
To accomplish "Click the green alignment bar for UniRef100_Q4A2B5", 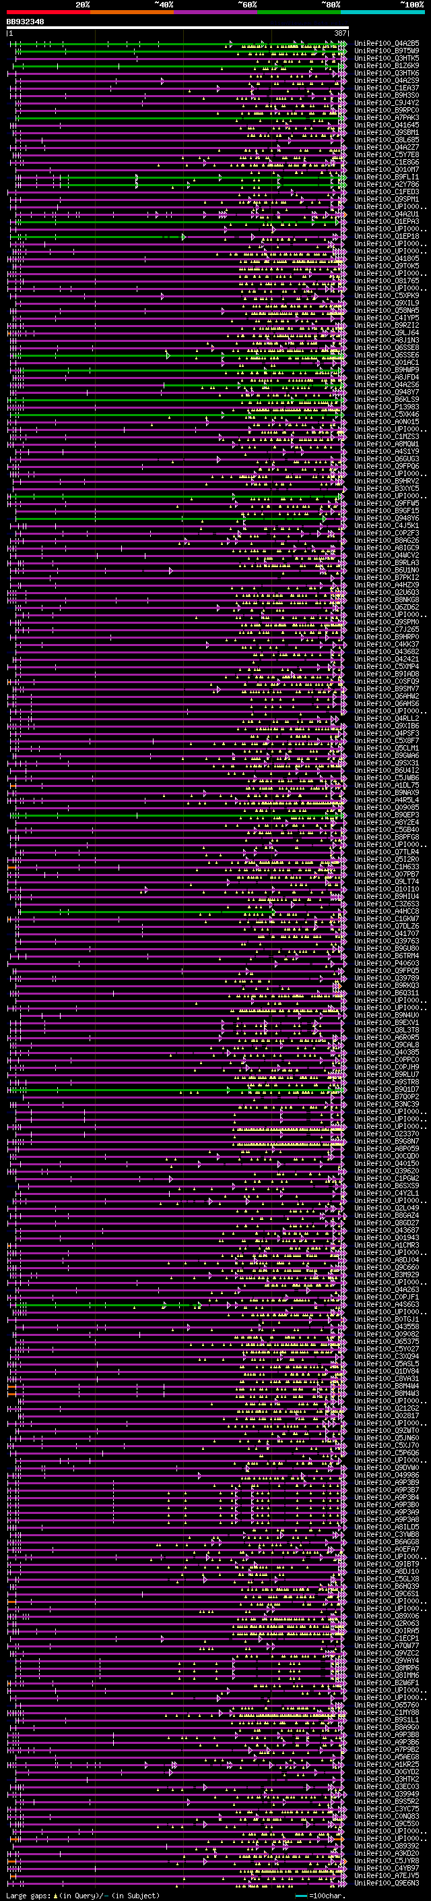I will pos(178,44).
